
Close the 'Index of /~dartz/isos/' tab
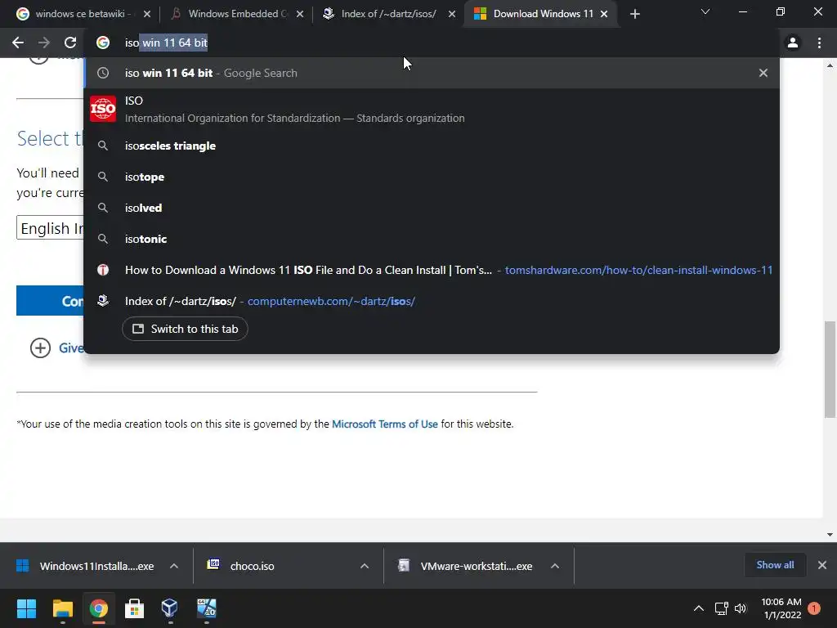click(451, 14)
